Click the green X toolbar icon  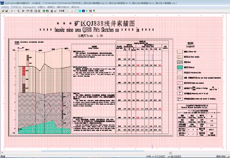click(86, 11)
